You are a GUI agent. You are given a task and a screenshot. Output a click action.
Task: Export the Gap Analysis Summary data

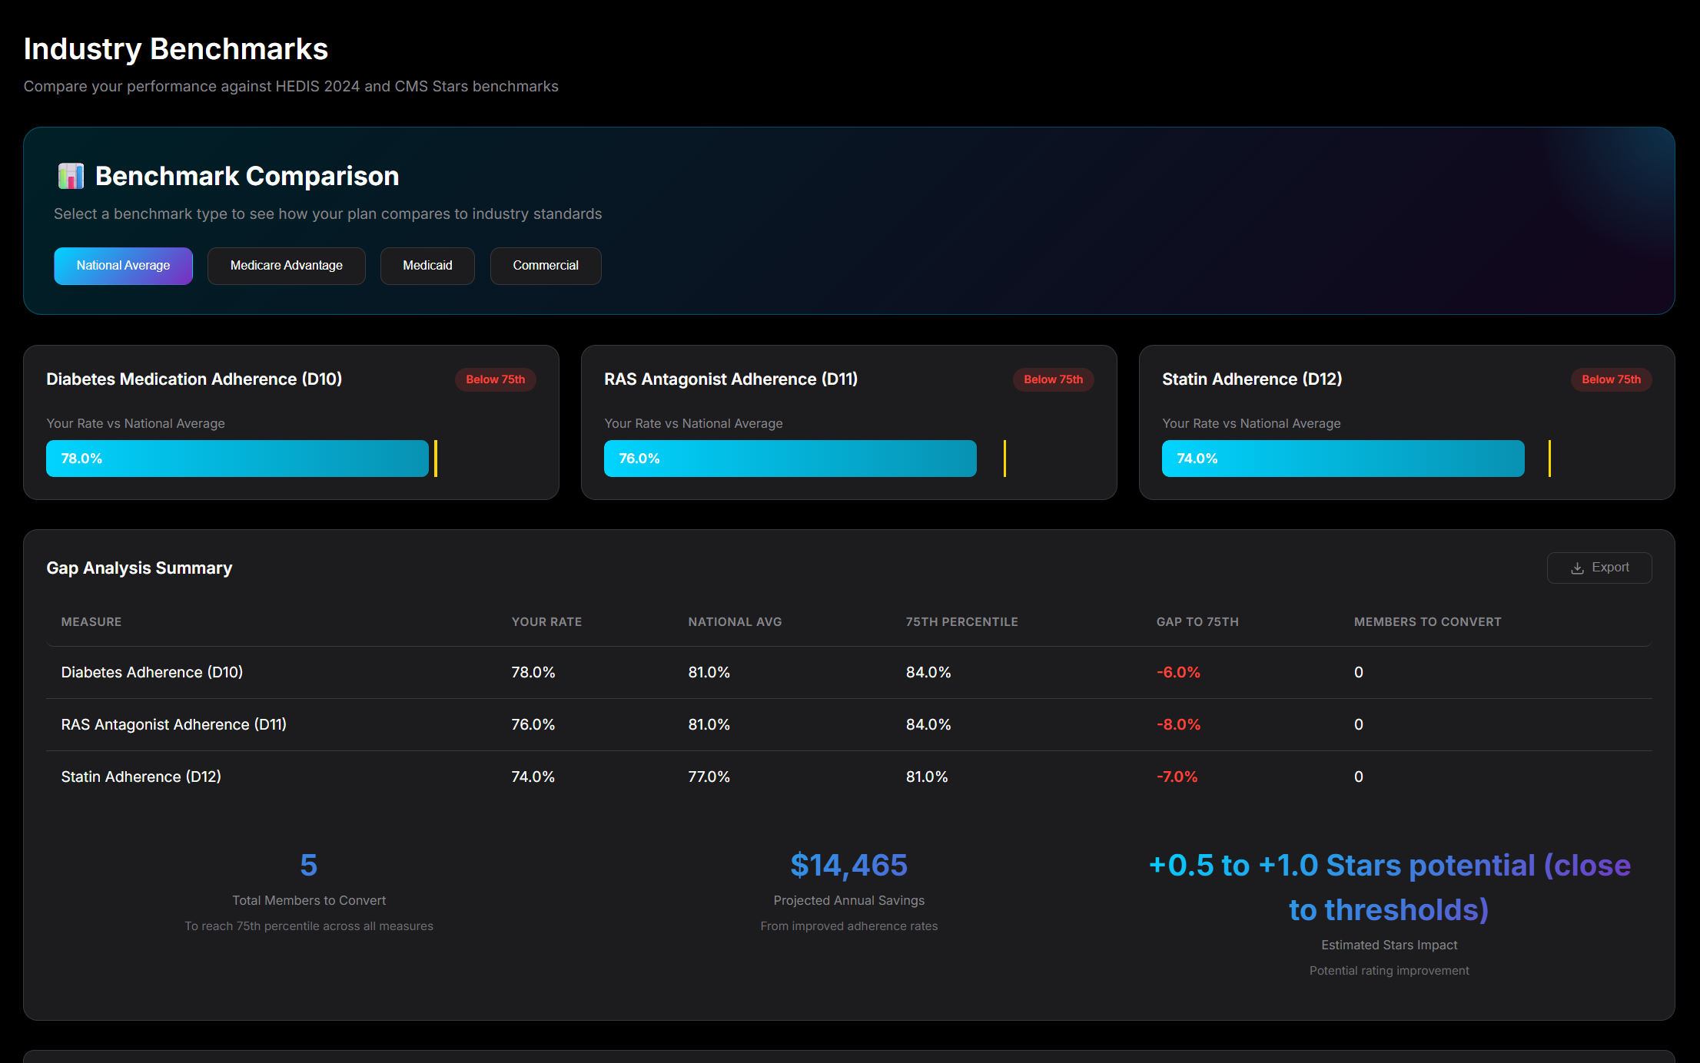tap(1599, 568)
